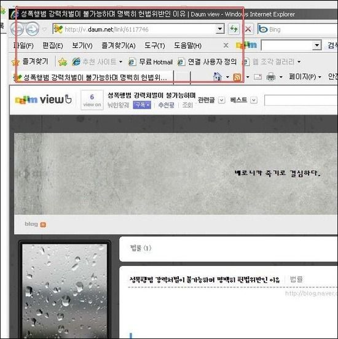Click the blog RSS orange icon
338x339 pixels.
[x=43, y=225]
